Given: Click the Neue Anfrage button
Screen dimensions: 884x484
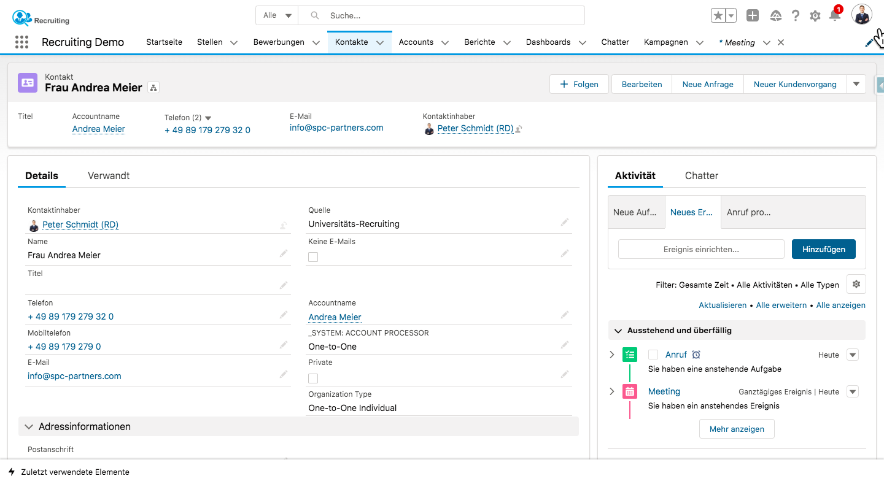Looking at the screenshot, I should click(708, 84).
